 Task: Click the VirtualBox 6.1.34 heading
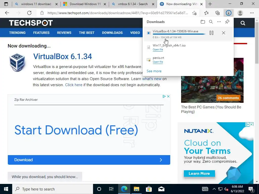[62, 56]
